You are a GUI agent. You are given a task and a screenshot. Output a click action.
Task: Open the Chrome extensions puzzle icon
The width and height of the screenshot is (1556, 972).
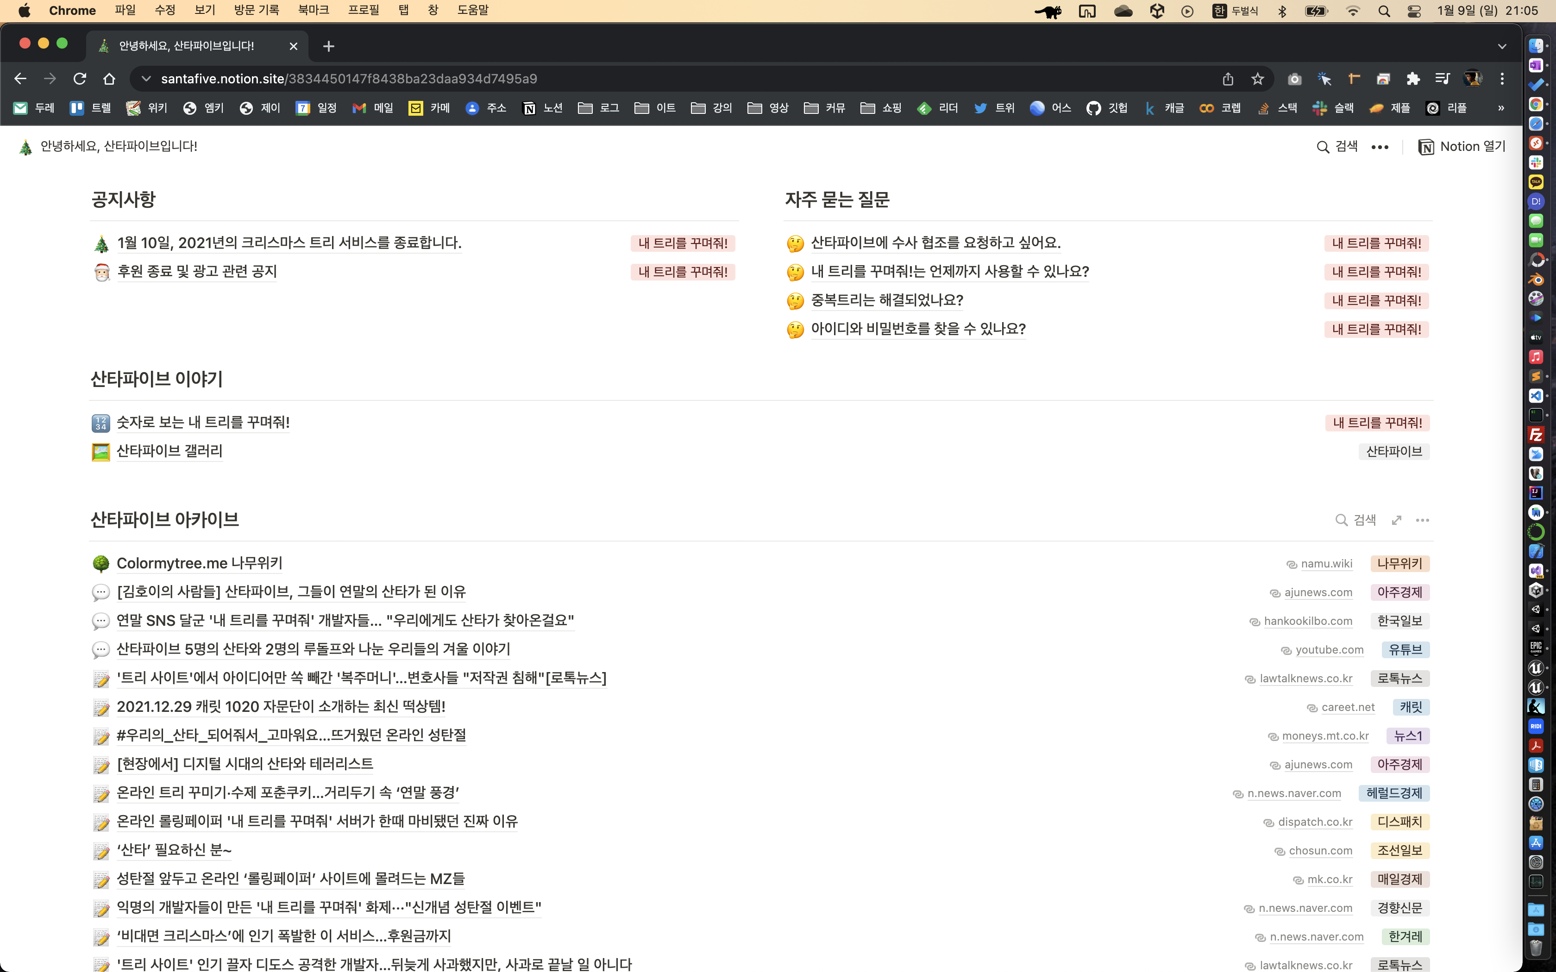[x=1412, y=79]
